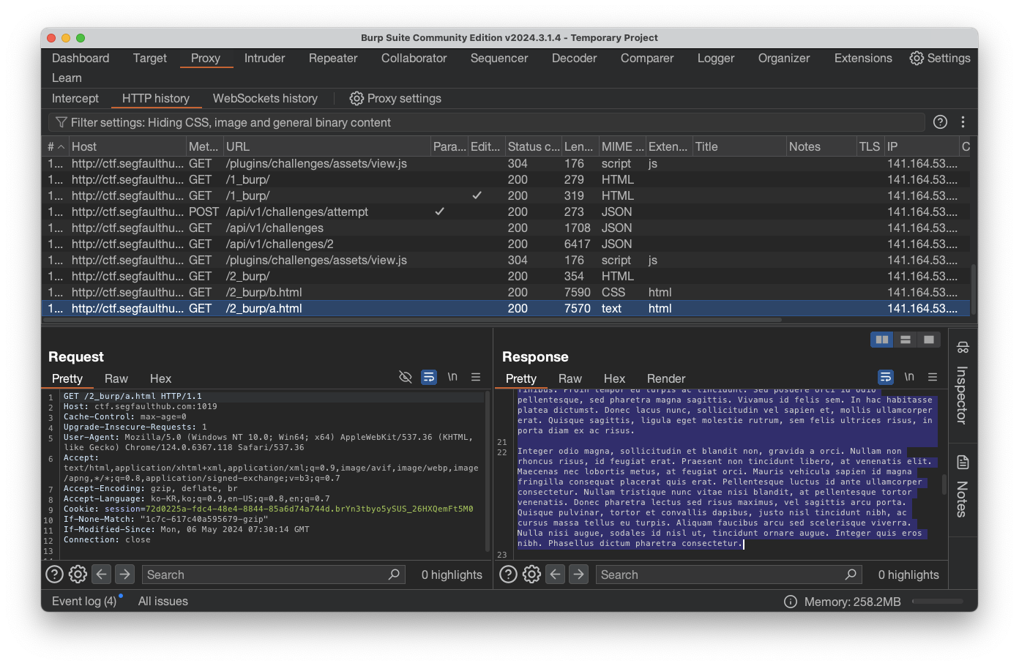Viewport: 1019px width, 666px height.
Task: Open the Extensions tab
Action: 863,58
